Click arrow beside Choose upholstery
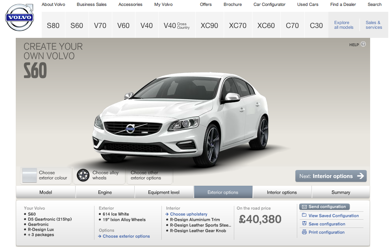 point(167,214)
